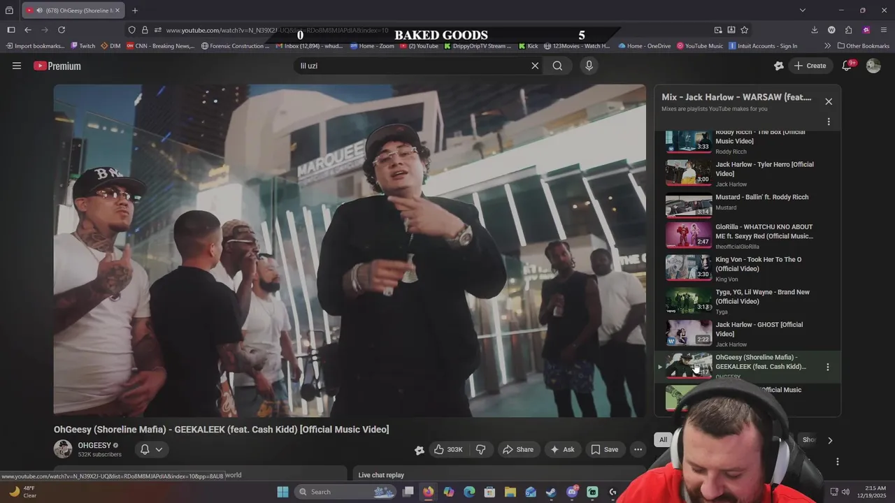This screenshot has width=895, height=503.
Task: Open browser downloads panel
Action: pyautogui.click(x=815, y=30)
